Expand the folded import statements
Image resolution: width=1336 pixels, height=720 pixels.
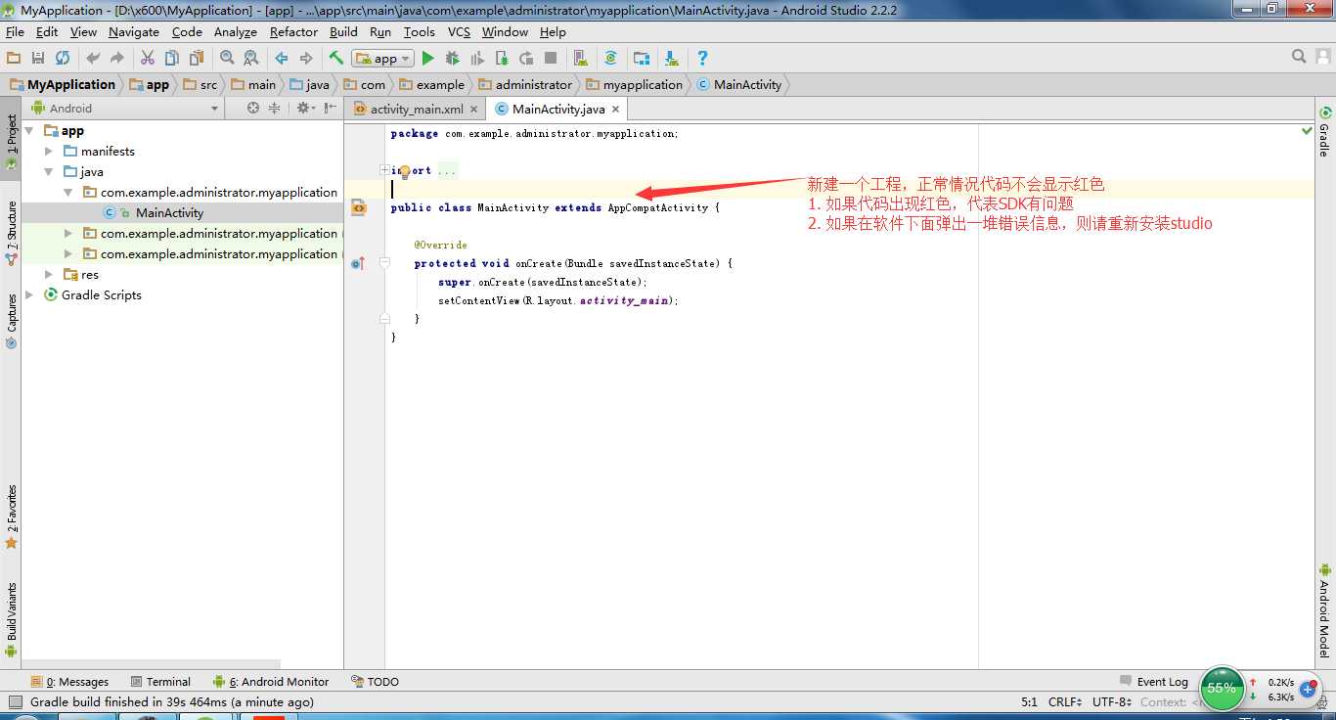click(384, 170)
